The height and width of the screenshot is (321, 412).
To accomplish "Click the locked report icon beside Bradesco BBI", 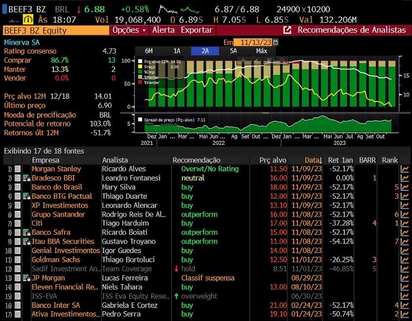I will [x=26, y=178].
